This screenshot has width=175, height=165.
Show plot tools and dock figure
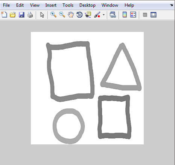point(153,15)
